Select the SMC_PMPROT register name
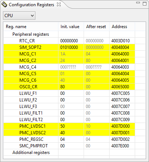The width and height of the screenshot is (149, 162). point(34,146)
